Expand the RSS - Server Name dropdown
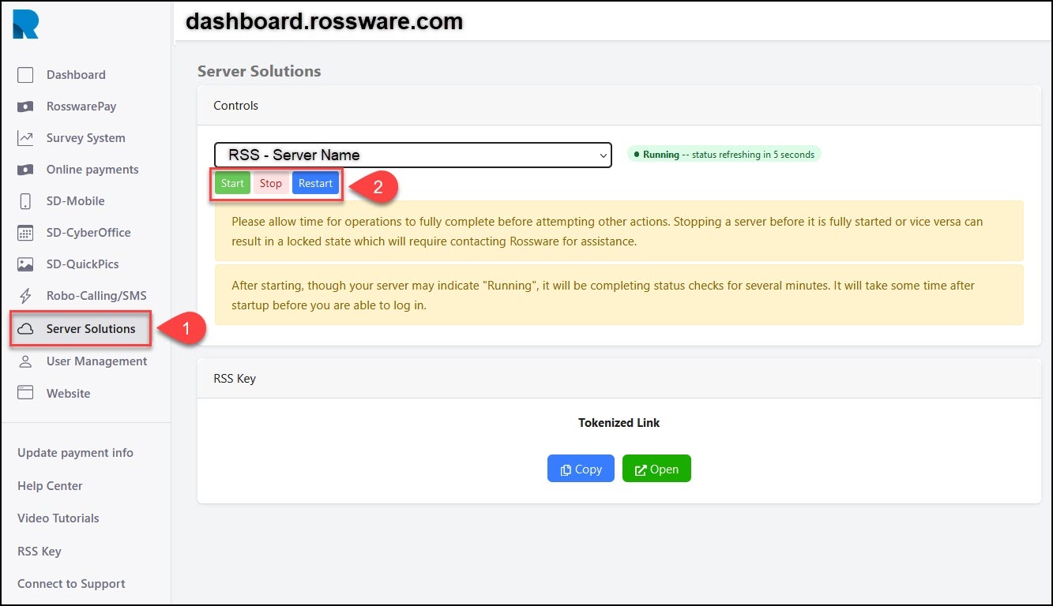Viewport: 1053px width, 606px height. (x=413, y=155)
